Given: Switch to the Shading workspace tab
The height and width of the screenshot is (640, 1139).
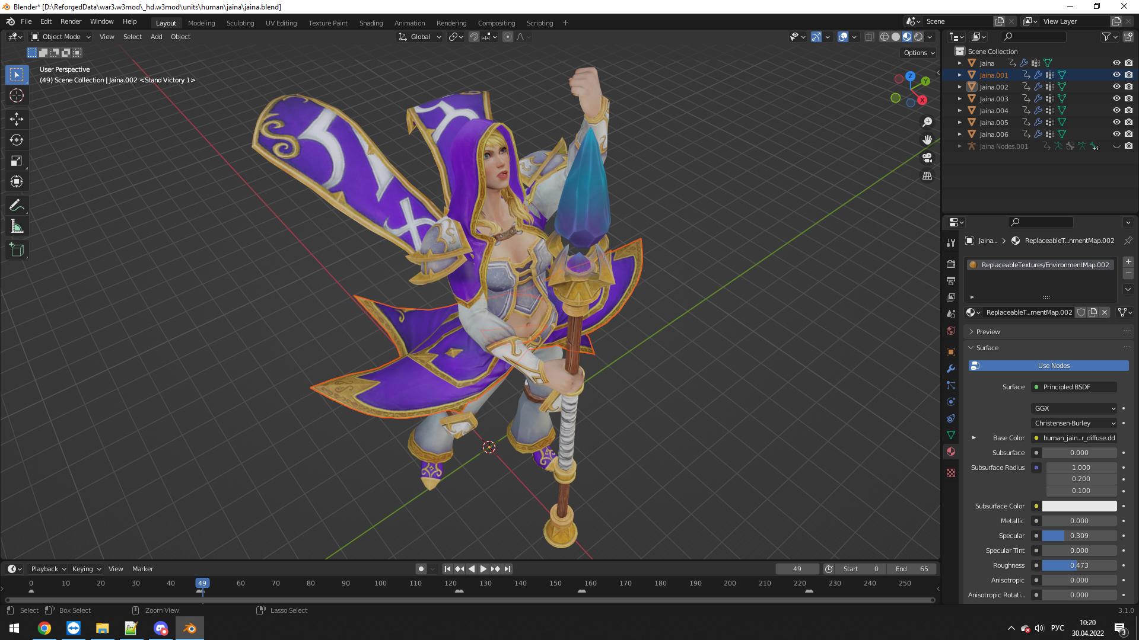Looking at the screenshot, I should [x=371, y=23].
